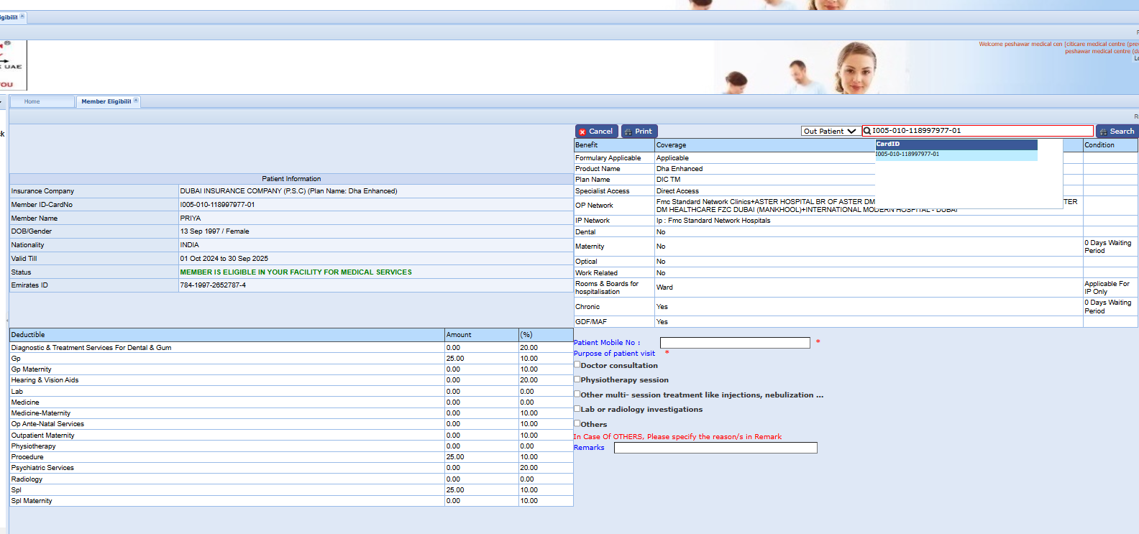Enable Lab or radiology investigations checkbox
Screen dimensions: 1139x534
[x=577, y=408]
